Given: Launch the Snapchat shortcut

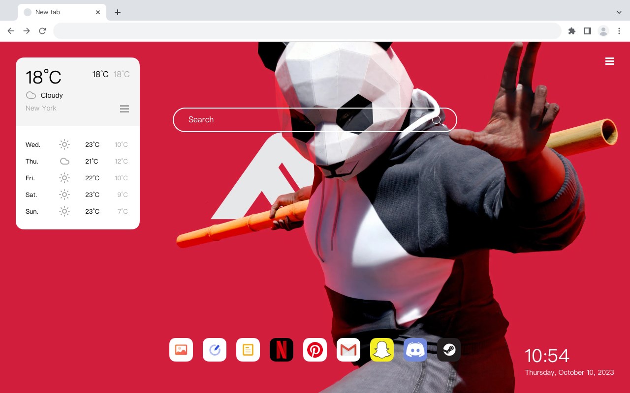Looking at the screenshot, I should pyautogui.click(x=382, y=350).
